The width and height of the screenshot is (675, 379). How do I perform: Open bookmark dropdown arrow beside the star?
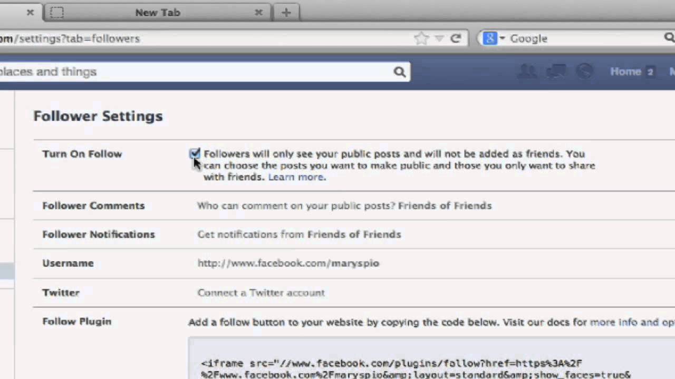pos(439,39)
